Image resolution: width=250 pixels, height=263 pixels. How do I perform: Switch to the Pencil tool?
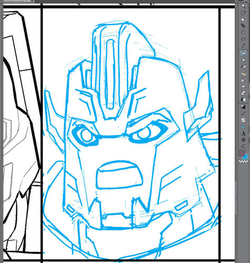point(243,60)
